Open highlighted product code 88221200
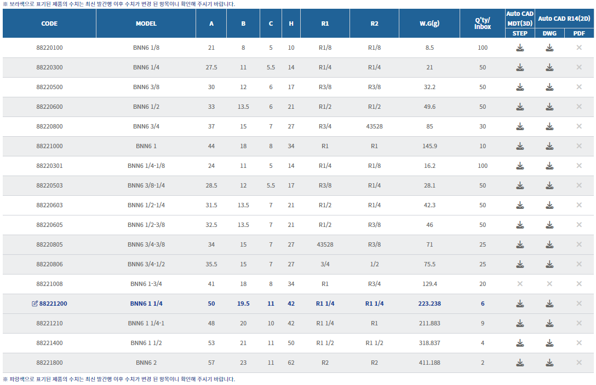The image size is (596, 385). click(53, 304)
